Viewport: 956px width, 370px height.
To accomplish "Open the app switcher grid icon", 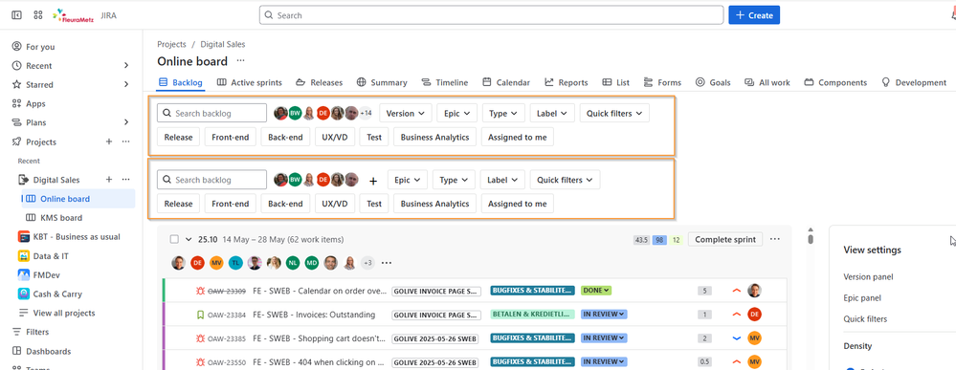I will pos(38,15).
